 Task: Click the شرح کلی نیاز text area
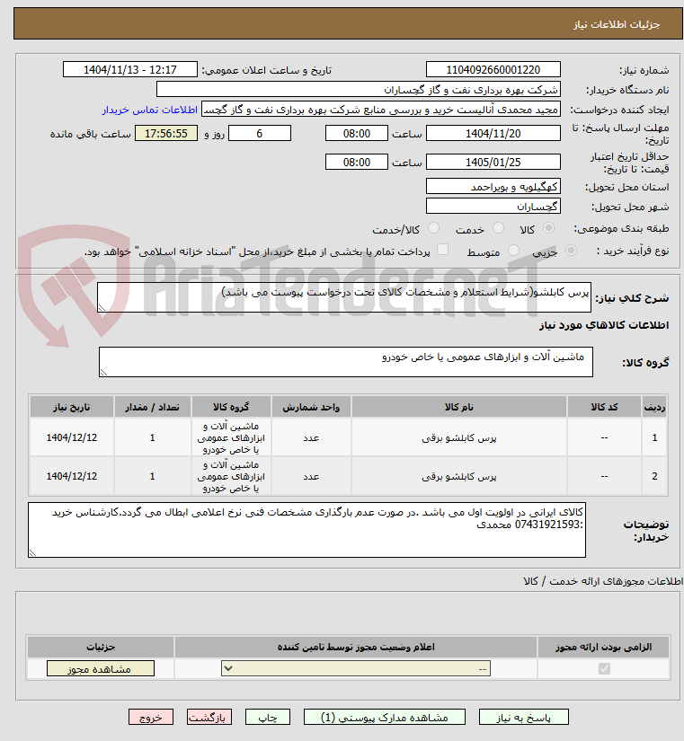(x=344, y=297)
